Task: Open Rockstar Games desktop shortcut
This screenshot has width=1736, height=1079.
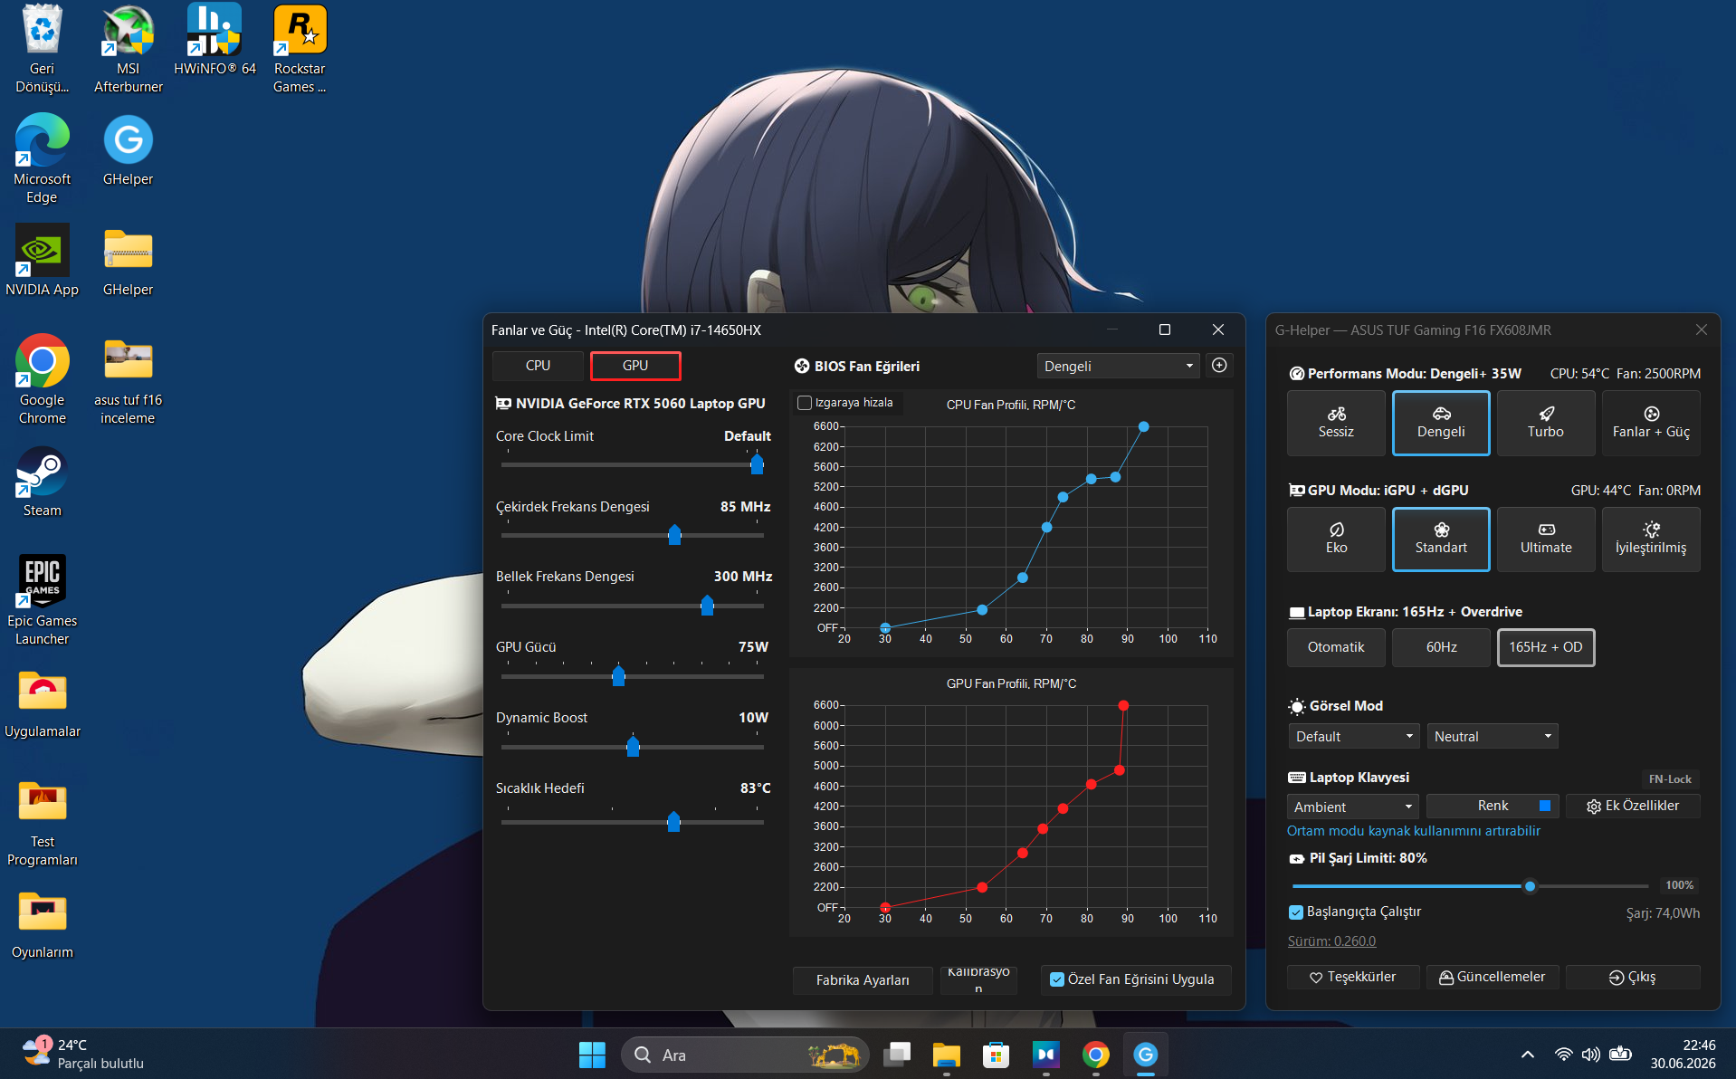Action: click(300, 48)
